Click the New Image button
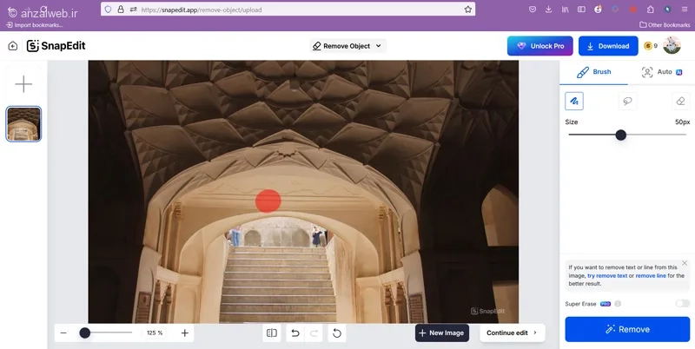 442,333
